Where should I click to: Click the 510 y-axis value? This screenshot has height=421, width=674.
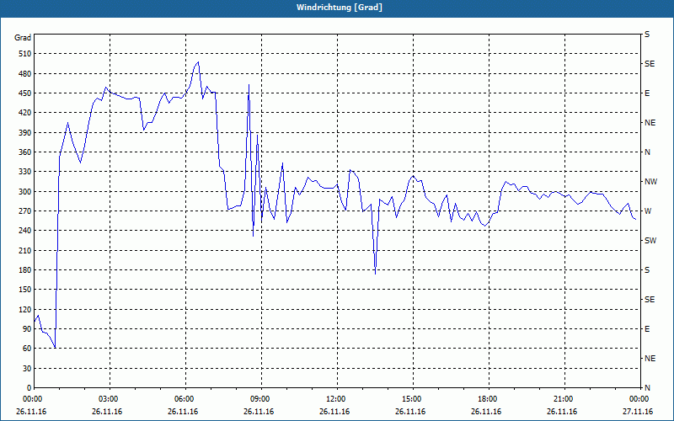[25, 54]
